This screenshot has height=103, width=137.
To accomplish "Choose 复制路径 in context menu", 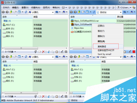I will (108, 46).
